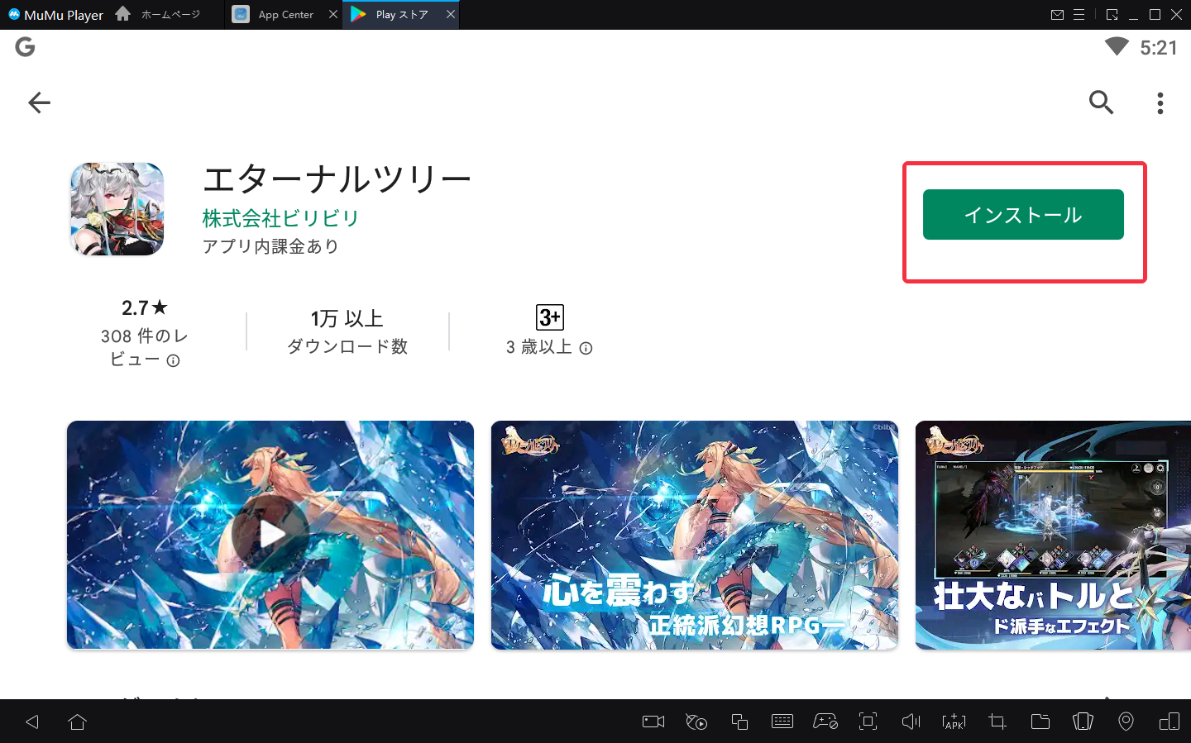The width and height of the screenshot is (1191, 743).
Task: Take a screenshot with the capture-frame icon
Action: pos(868,722)
